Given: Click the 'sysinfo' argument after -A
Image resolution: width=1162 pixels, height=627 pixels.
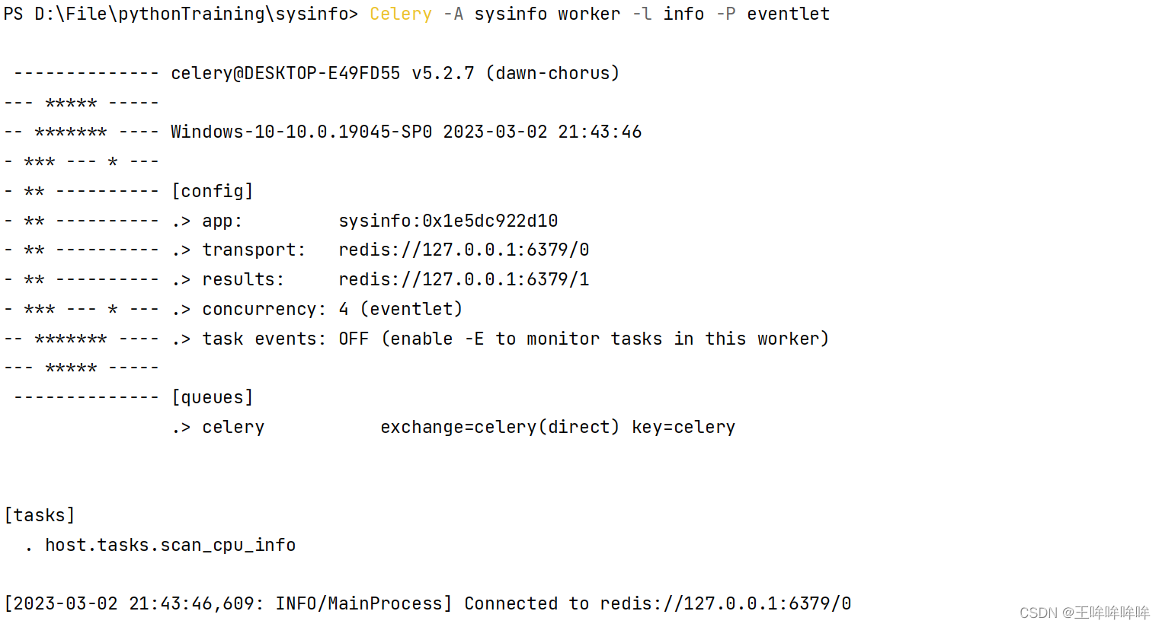Looking at the screenshot, I should (x=511, y=14).
